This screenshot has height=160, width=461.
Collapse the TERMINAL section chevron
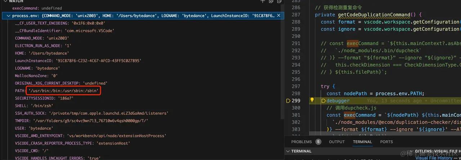click(x=288, y=151)
